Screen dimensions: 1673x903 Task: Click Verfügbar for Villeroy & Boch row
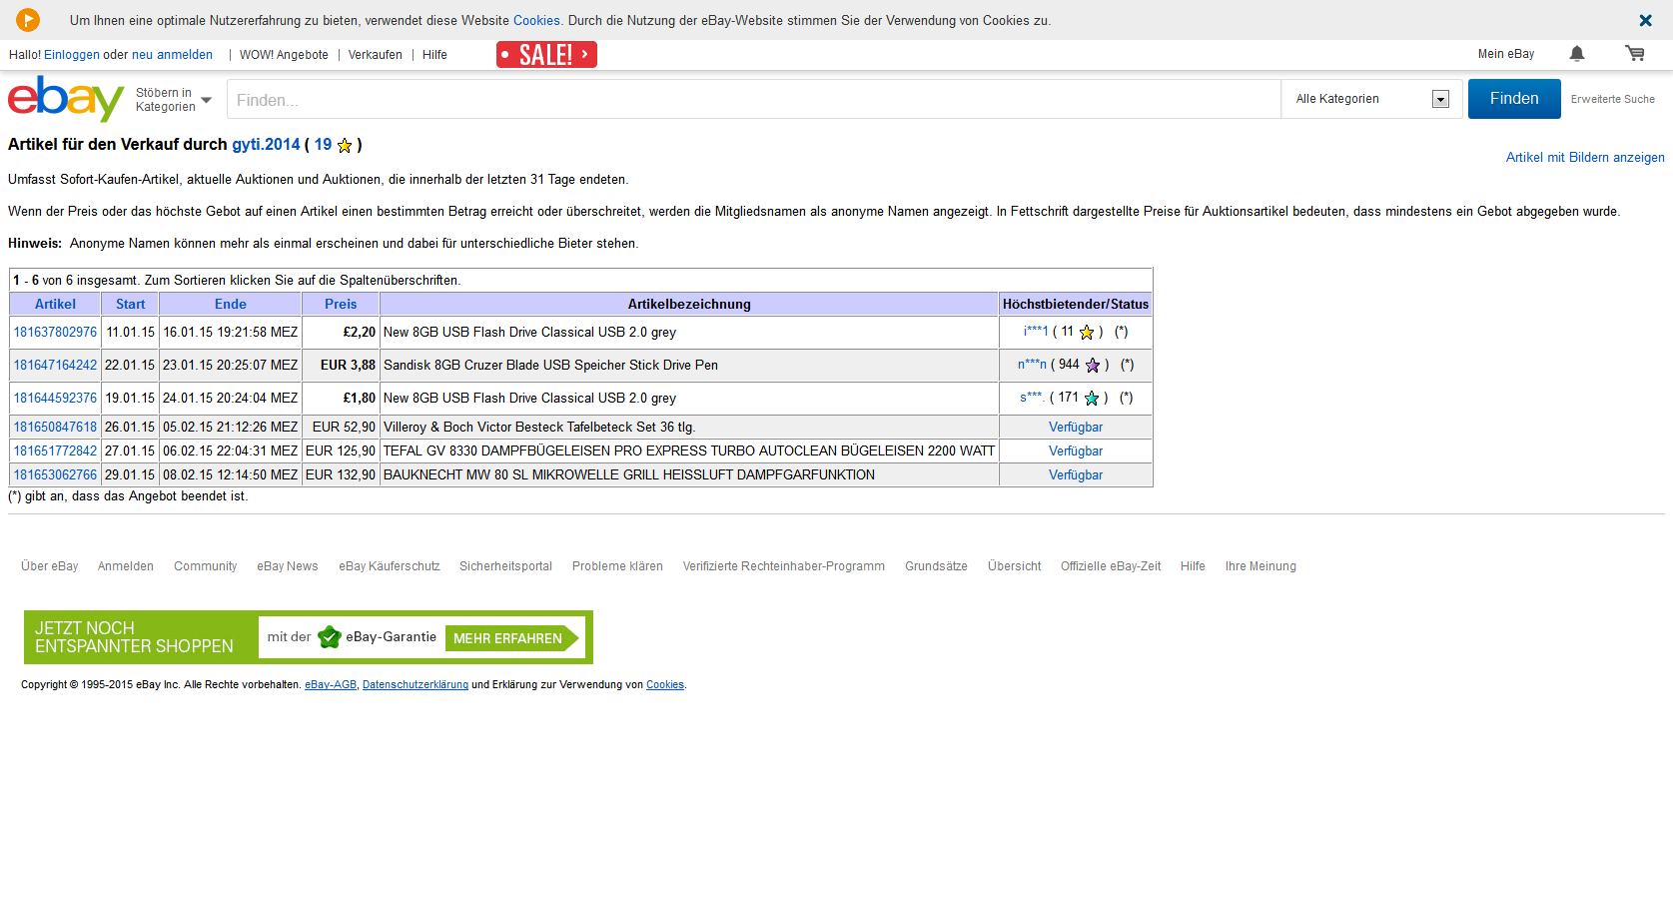pyautogui.click(x=1076, y=428)
